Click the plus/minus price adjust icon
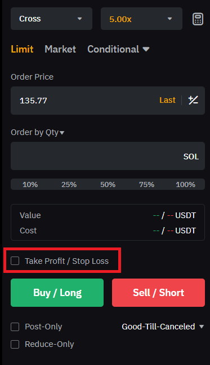Screen dimensions: 210x365 (x=193, y=101)
